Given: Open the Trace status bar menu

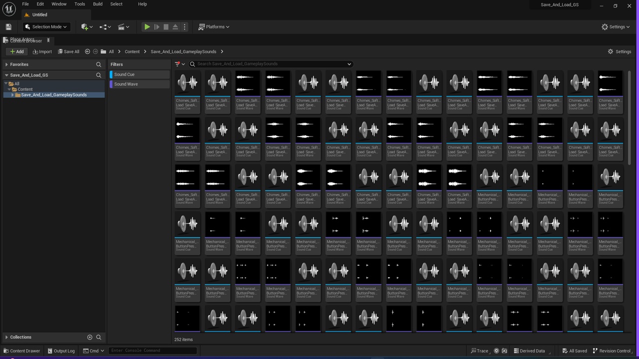Looking at the screenshot, I should (x=479, y=351).
